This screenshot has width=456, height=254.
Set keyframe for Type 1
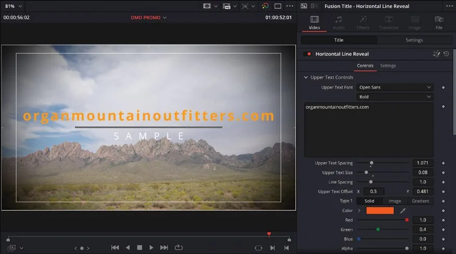point(443,201)
